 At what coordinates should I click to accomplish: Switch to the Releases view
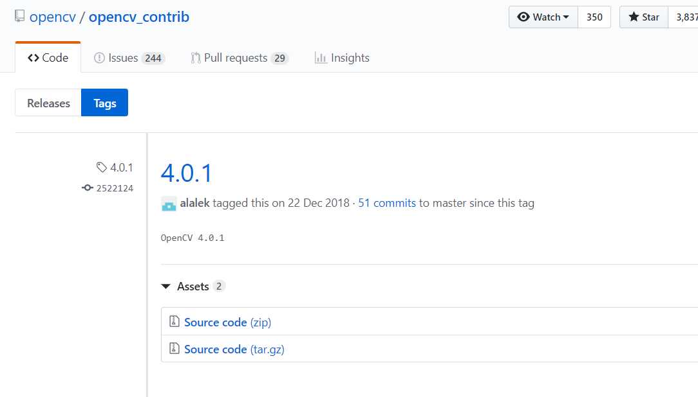point(48,103)
